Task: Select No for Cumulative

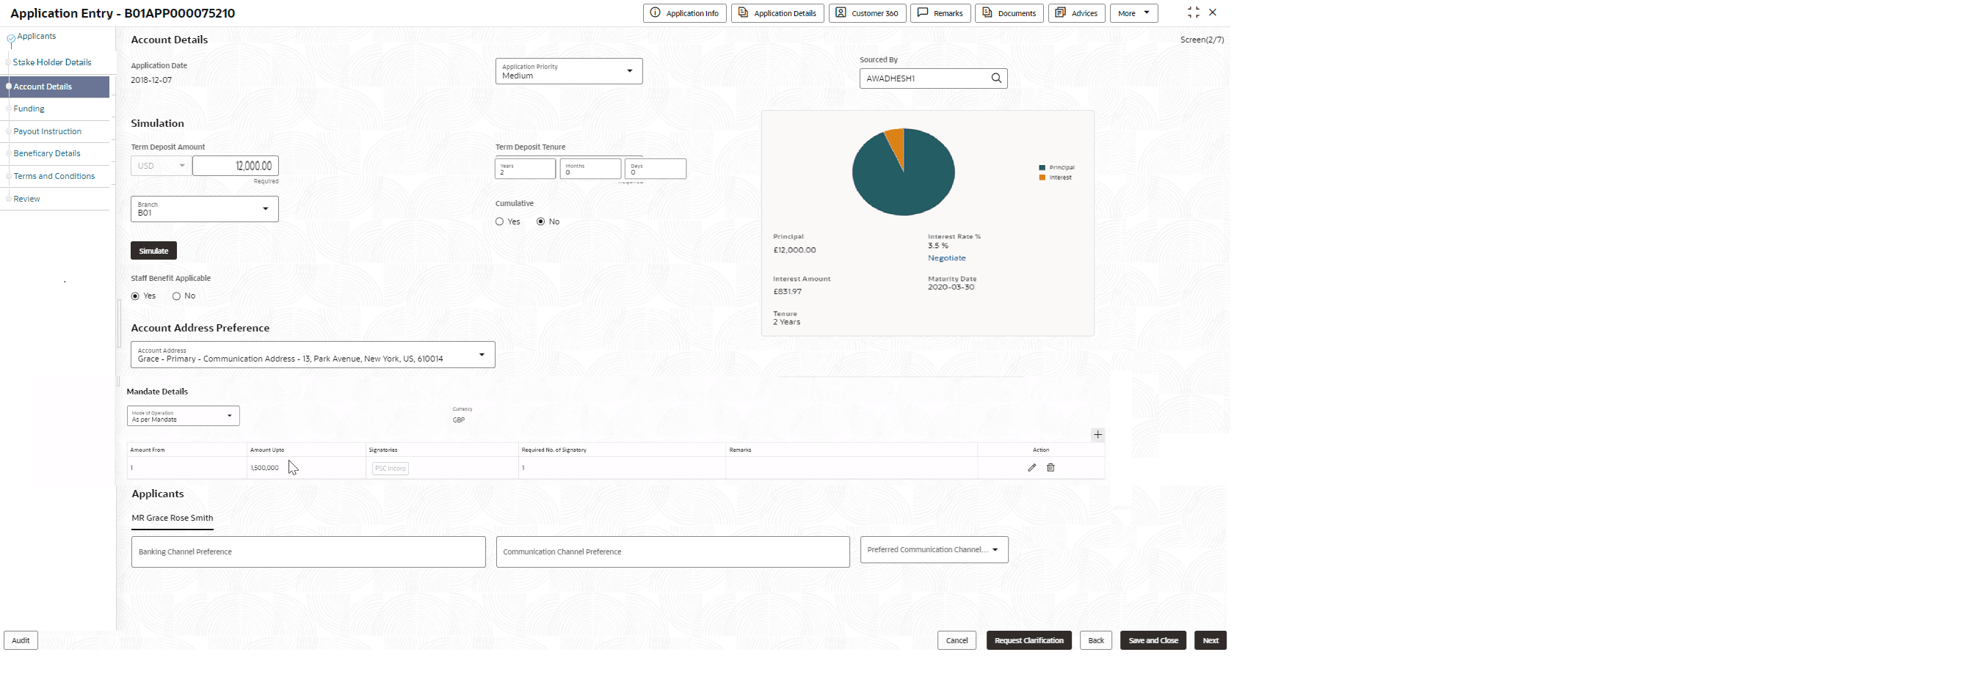Action: pyautogui.click(x=541, y=222)
